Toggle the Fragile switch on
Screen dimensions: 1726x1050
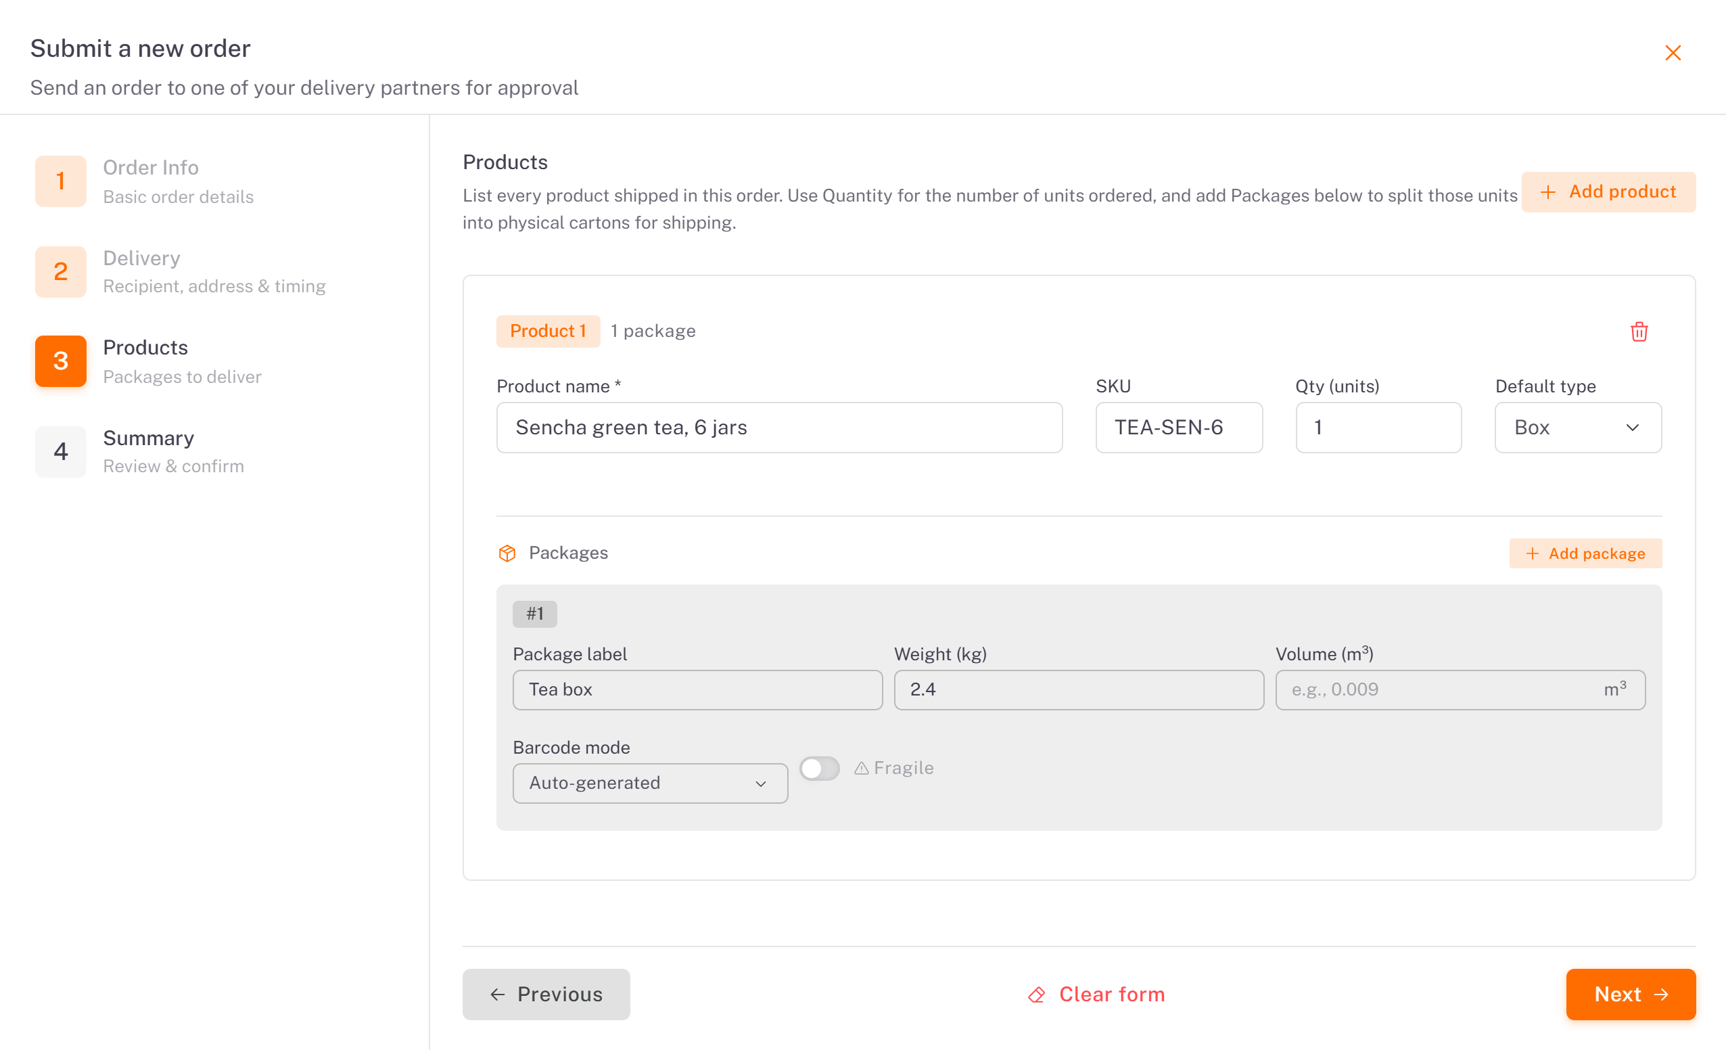(820, 769)
